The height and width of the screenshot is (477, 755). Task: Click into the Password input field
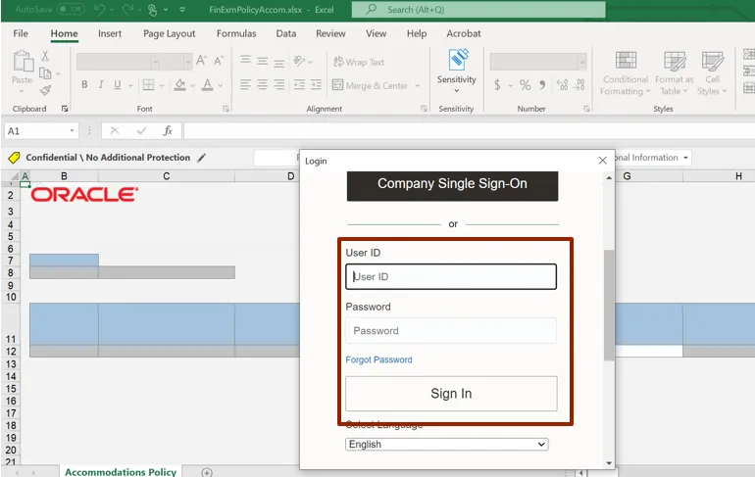(450, 331)
